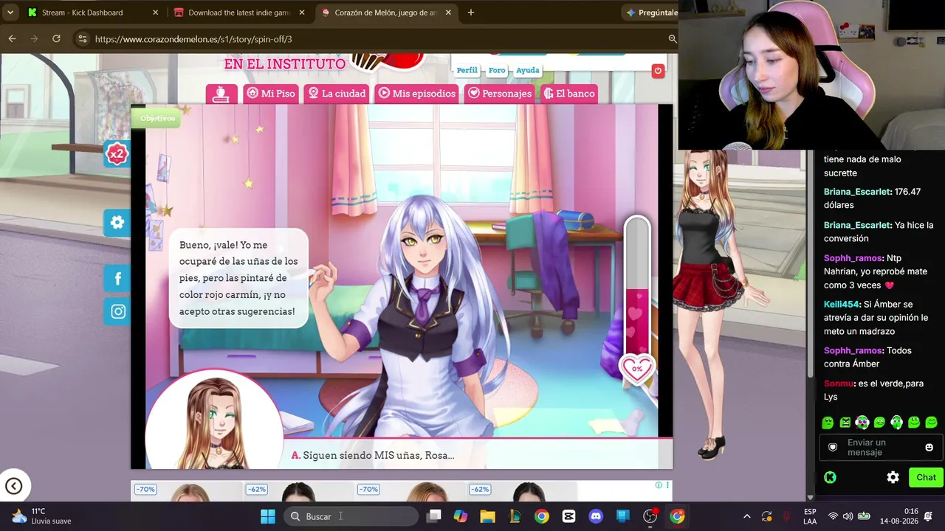Viewport: 945px width, 531px height.
Task: Reload the Corazón de Melón page
Action: coord(56,38)
